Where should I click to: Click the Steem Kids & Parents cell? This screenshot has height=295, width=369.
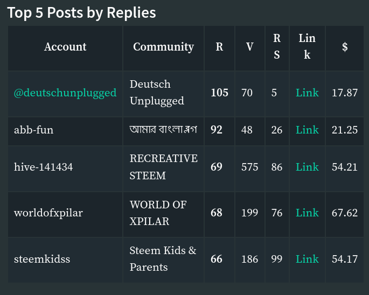coord(163,259)
